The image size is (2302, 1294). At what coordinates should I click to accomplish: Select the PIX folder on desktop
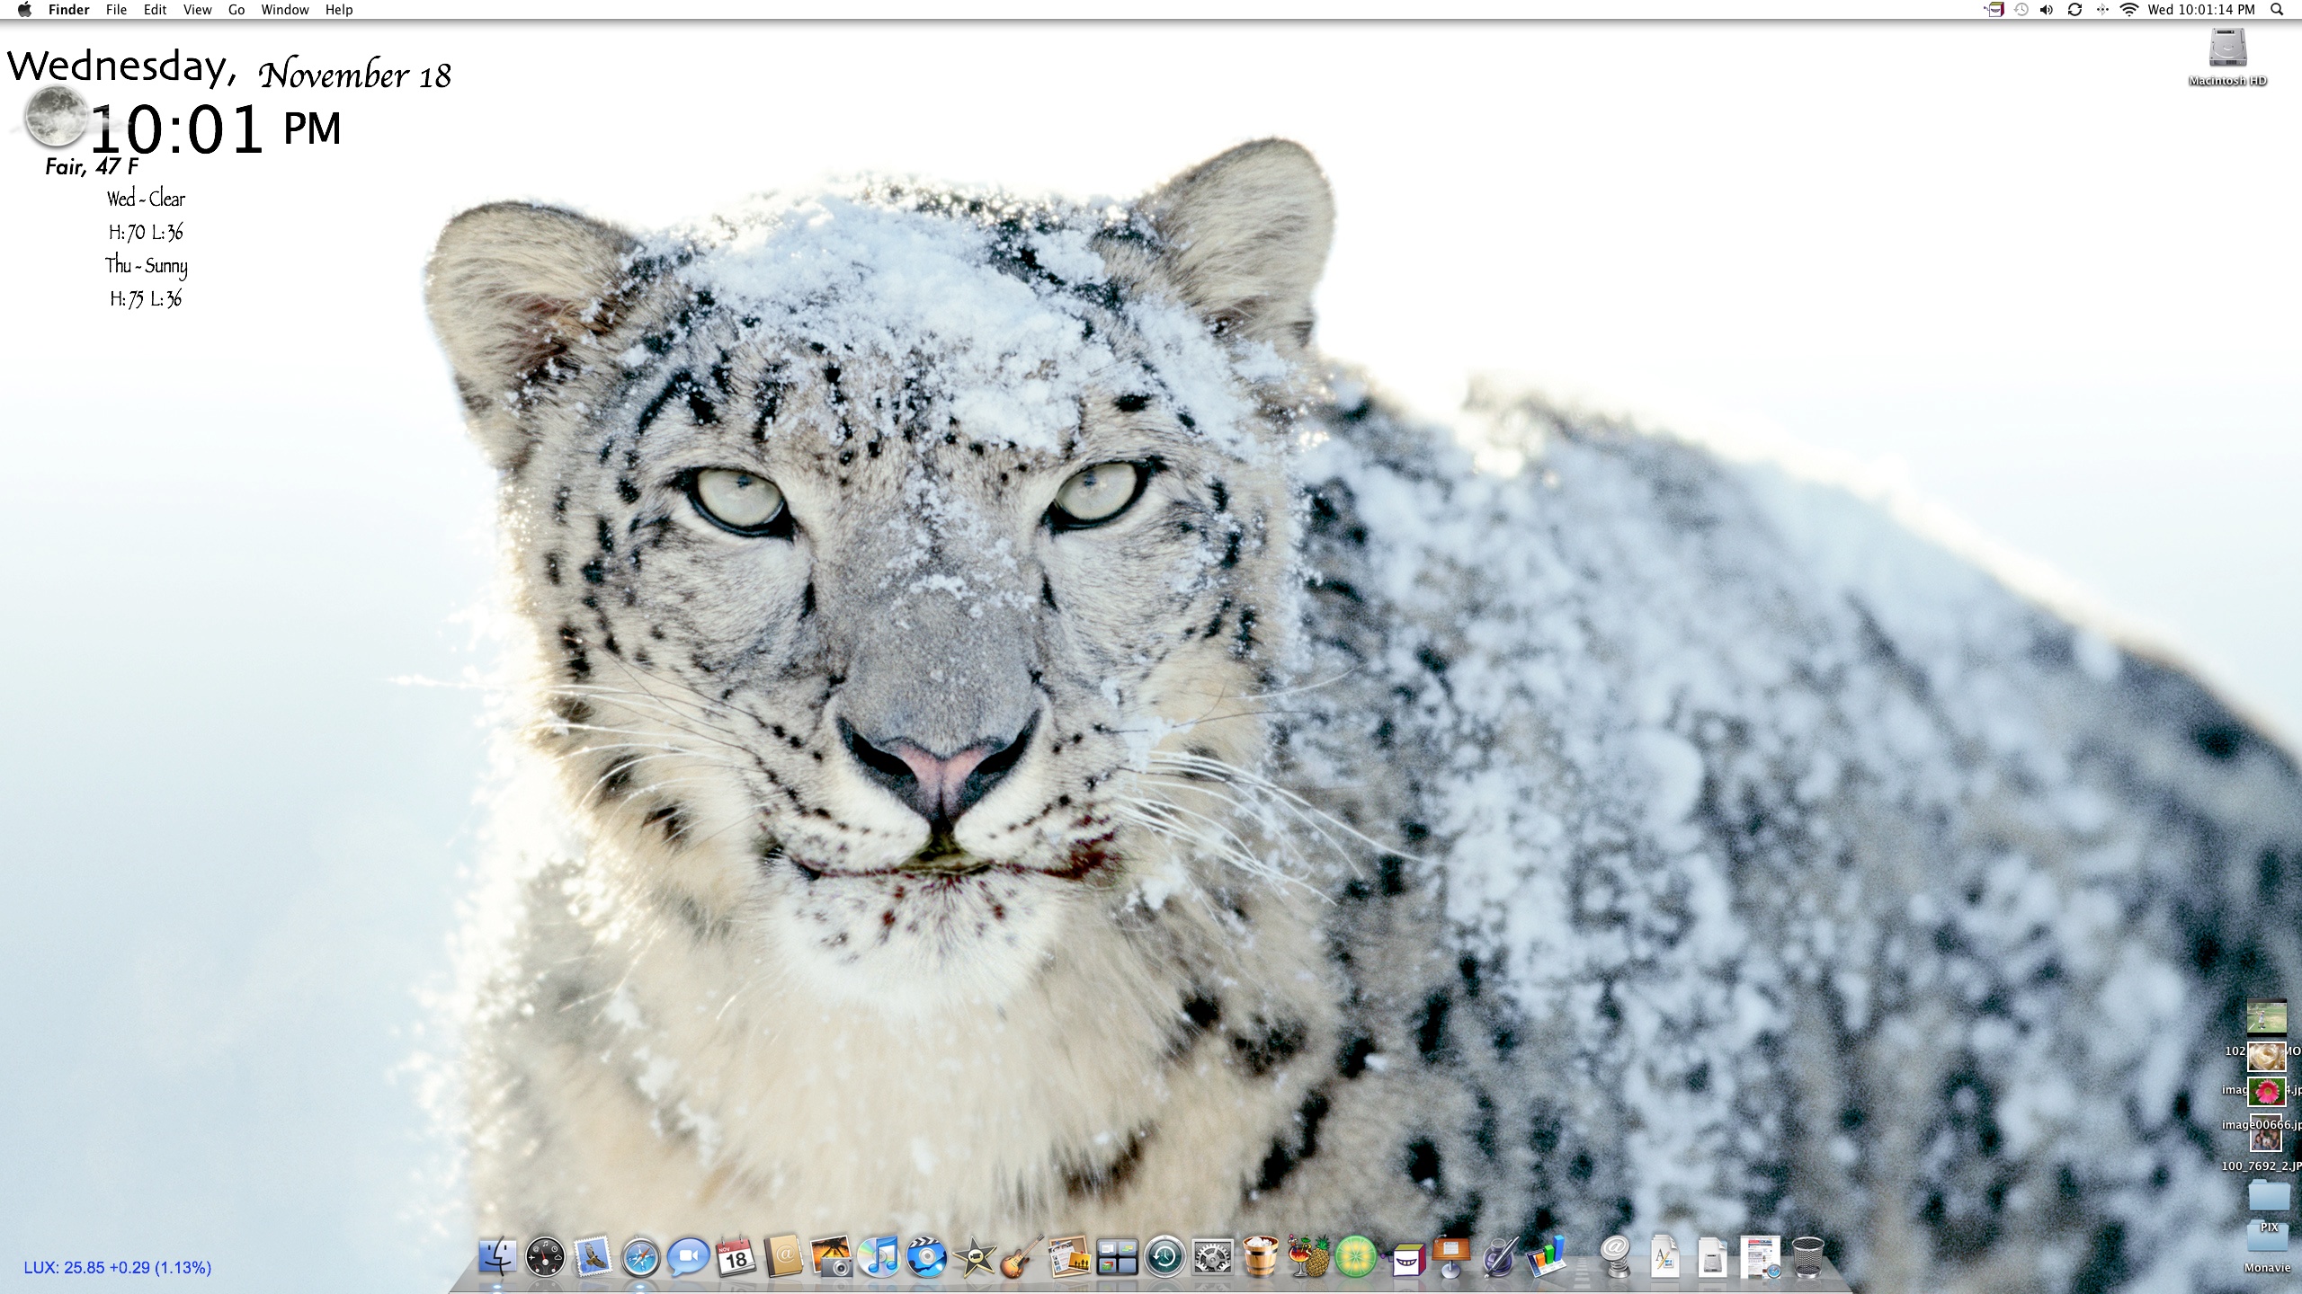2268,1195
